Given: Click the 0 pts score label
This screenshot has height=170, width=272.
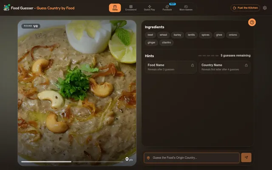Looking at the screenshot, I should click(129, 159).
